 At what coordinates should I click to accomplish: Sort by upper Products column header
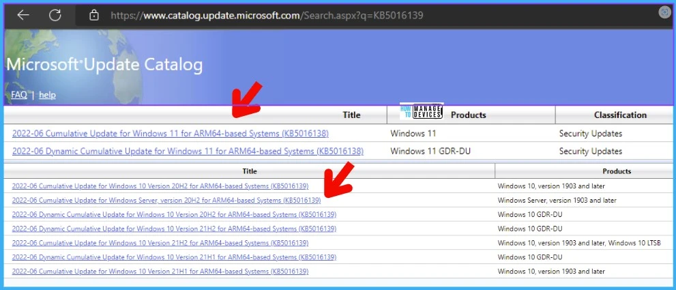point(468,115)
